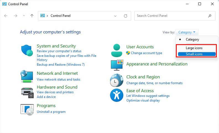Focus the Search Control Panel field
Image resolution: width=219 pixels, height=133 pixels.
pyautogui.click(x=175, y=16)
